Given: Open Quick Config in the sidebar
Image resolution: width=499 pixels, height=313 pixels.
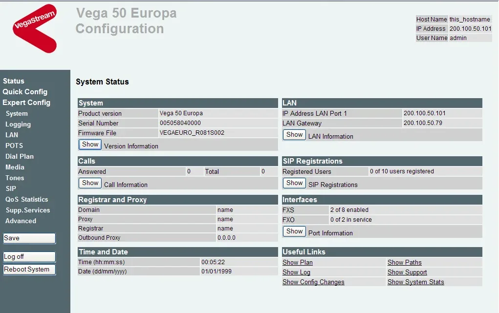Looking at the screenshot, I should 25,92.
